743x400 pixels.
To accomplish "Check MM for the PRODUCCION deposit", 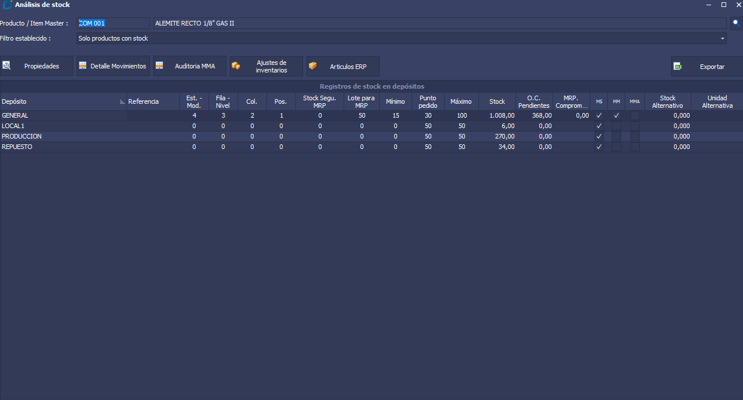I will [x=616, y=136].
